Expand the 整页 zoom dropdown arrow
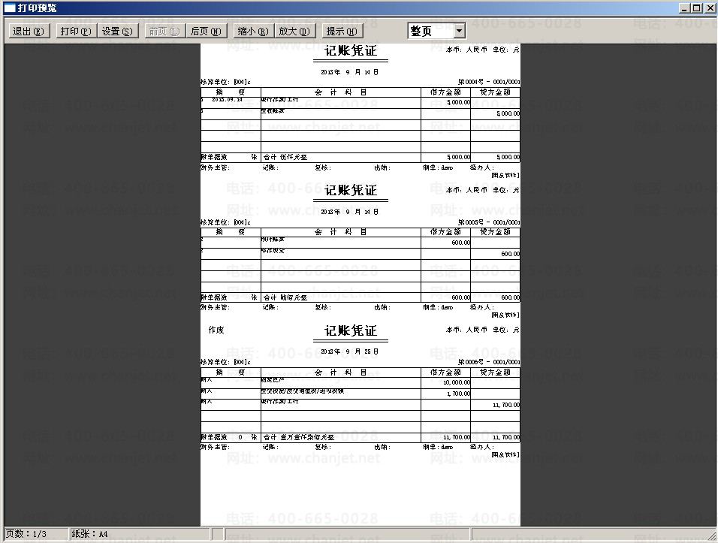 point(459,31)
